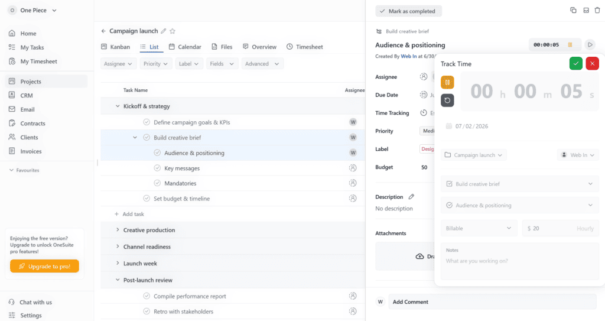Open Audience & positioning subtask dropdown
Image resolution: width=605 pixels, height=321 pixels.
[520, 205]
